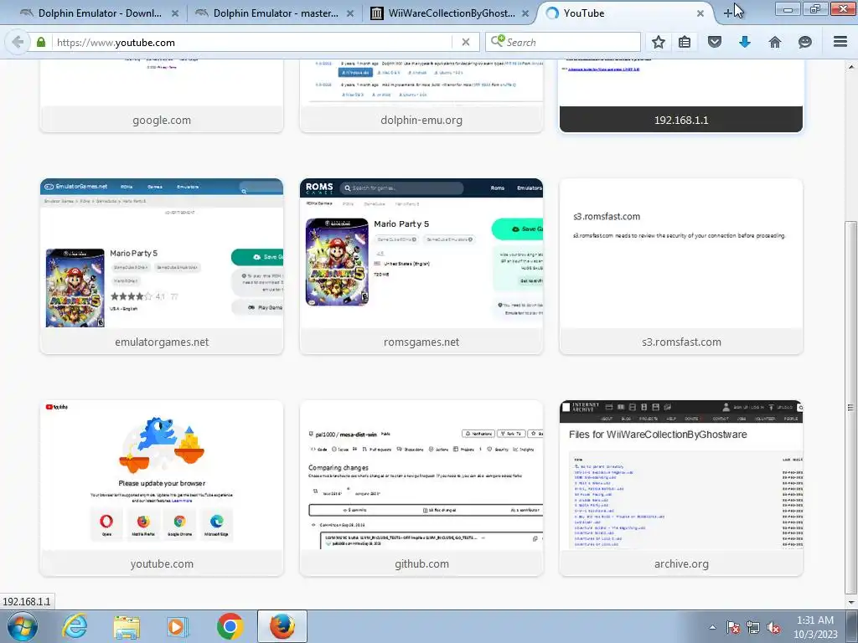Open Windows Media Player on taskbar
The image size is (858, 643).
(178, 626)
